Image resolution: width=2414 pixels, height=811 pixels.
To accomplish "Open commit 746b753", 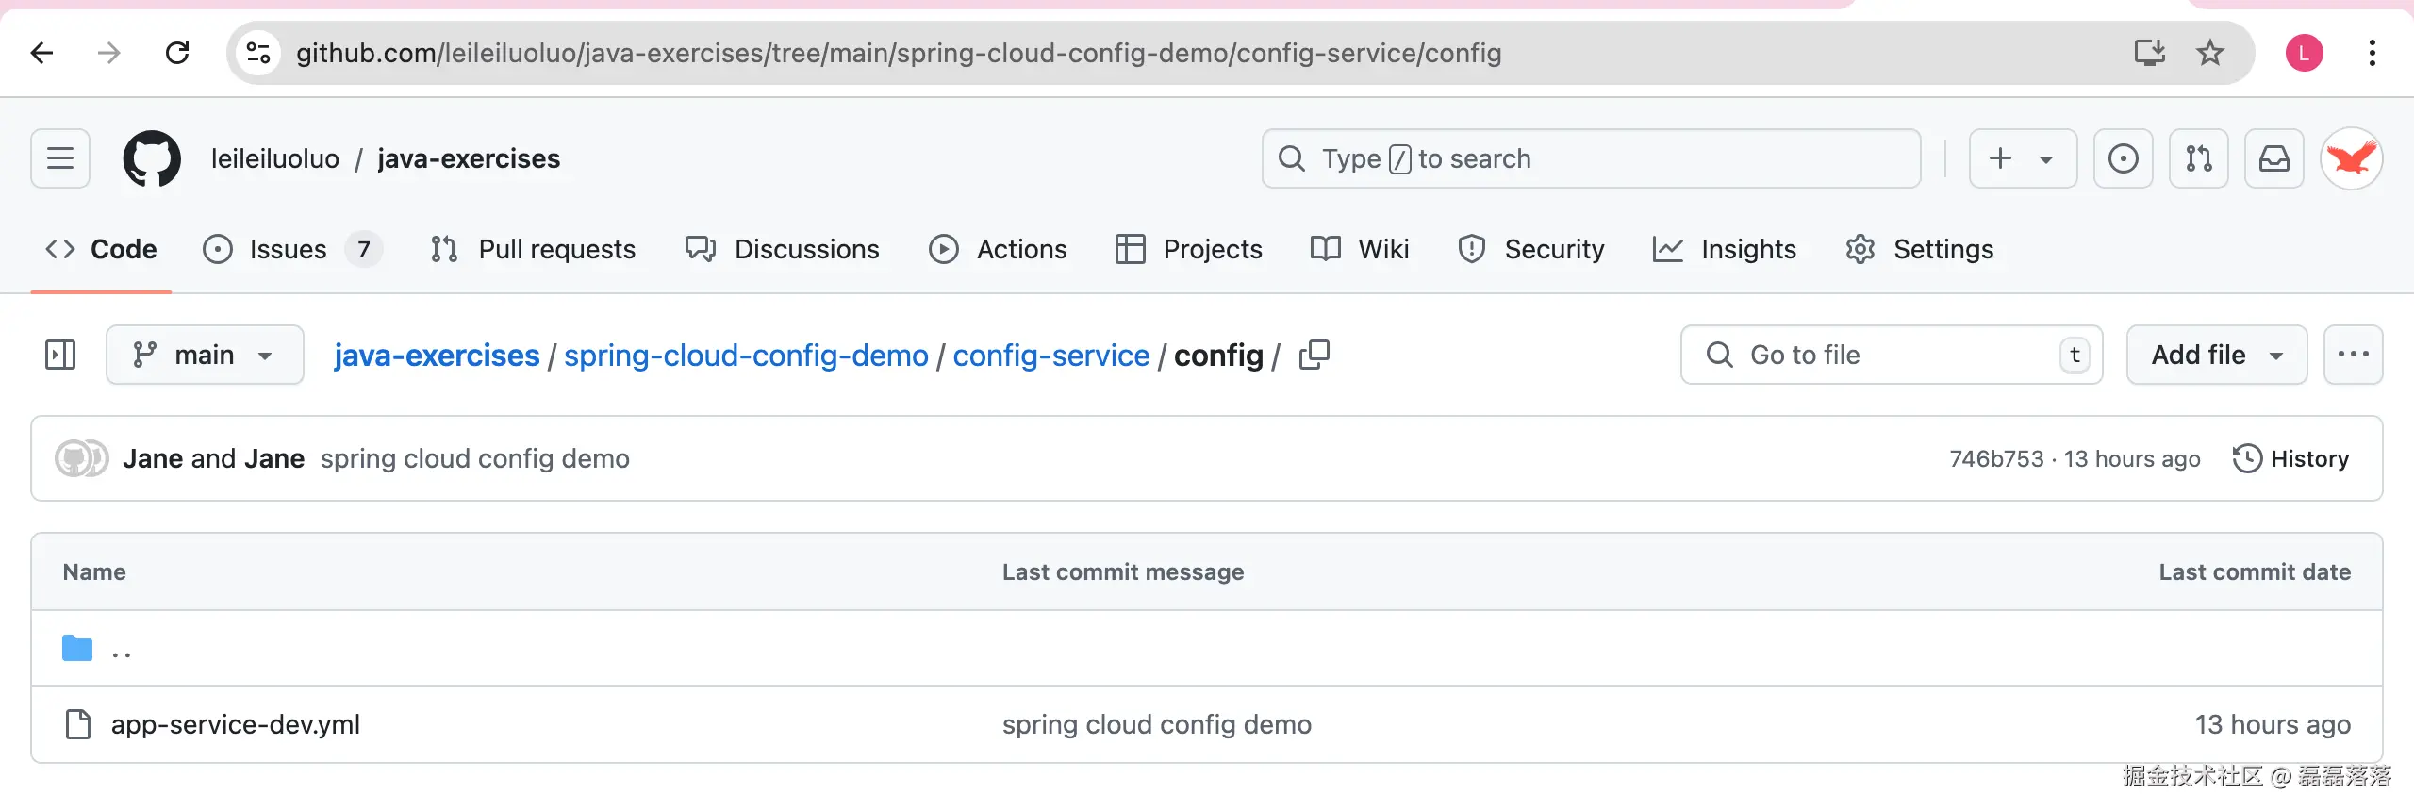I will [1996, 458].
